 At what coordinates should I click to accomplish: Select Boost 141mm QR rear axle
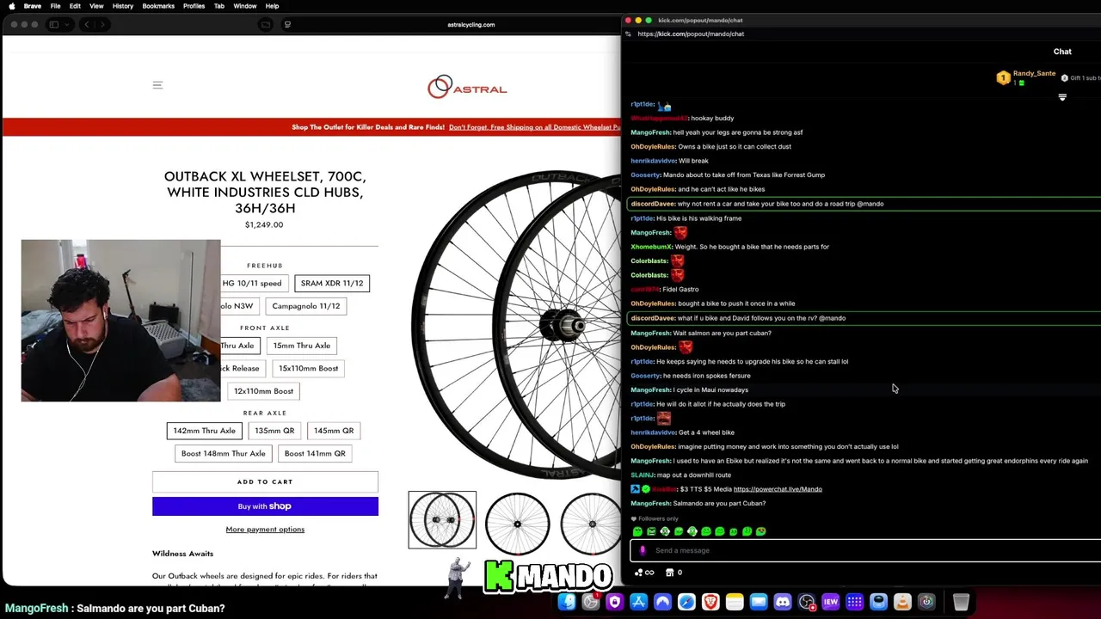coord(315,453)
